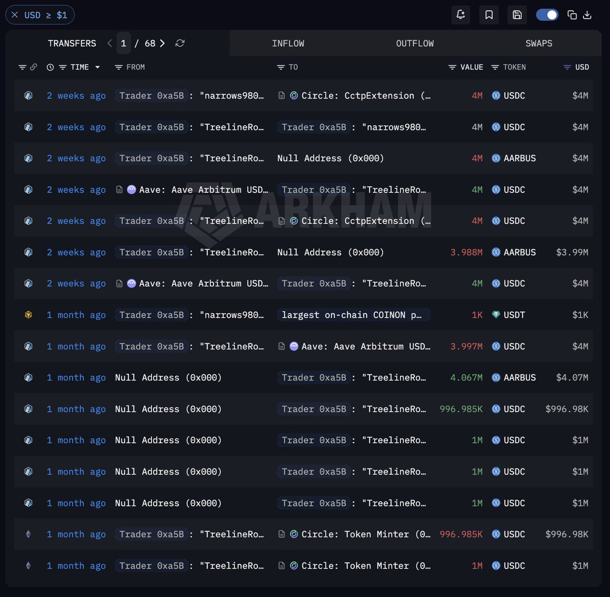Open 'largest on-chain COINON p…' recipient label

click(x=353, y=315)
